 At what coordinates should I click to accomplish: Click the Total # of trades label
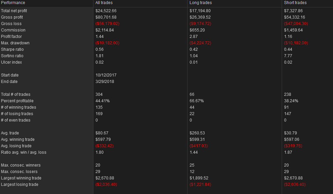point(16,94)
